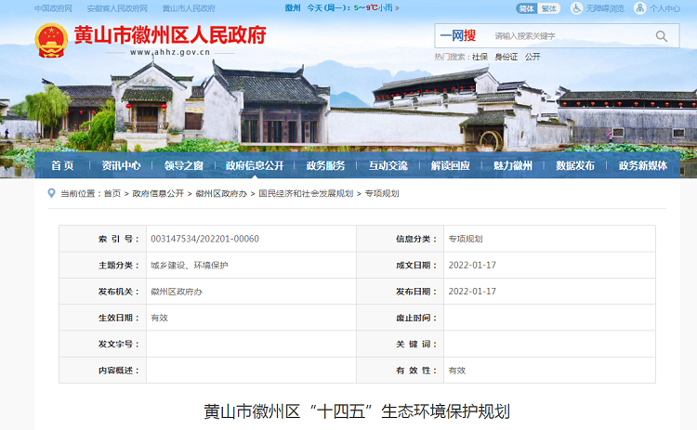
Task: Click 国民经济和社会发展规划 breadcrumb link
Action: coord(306,193)
